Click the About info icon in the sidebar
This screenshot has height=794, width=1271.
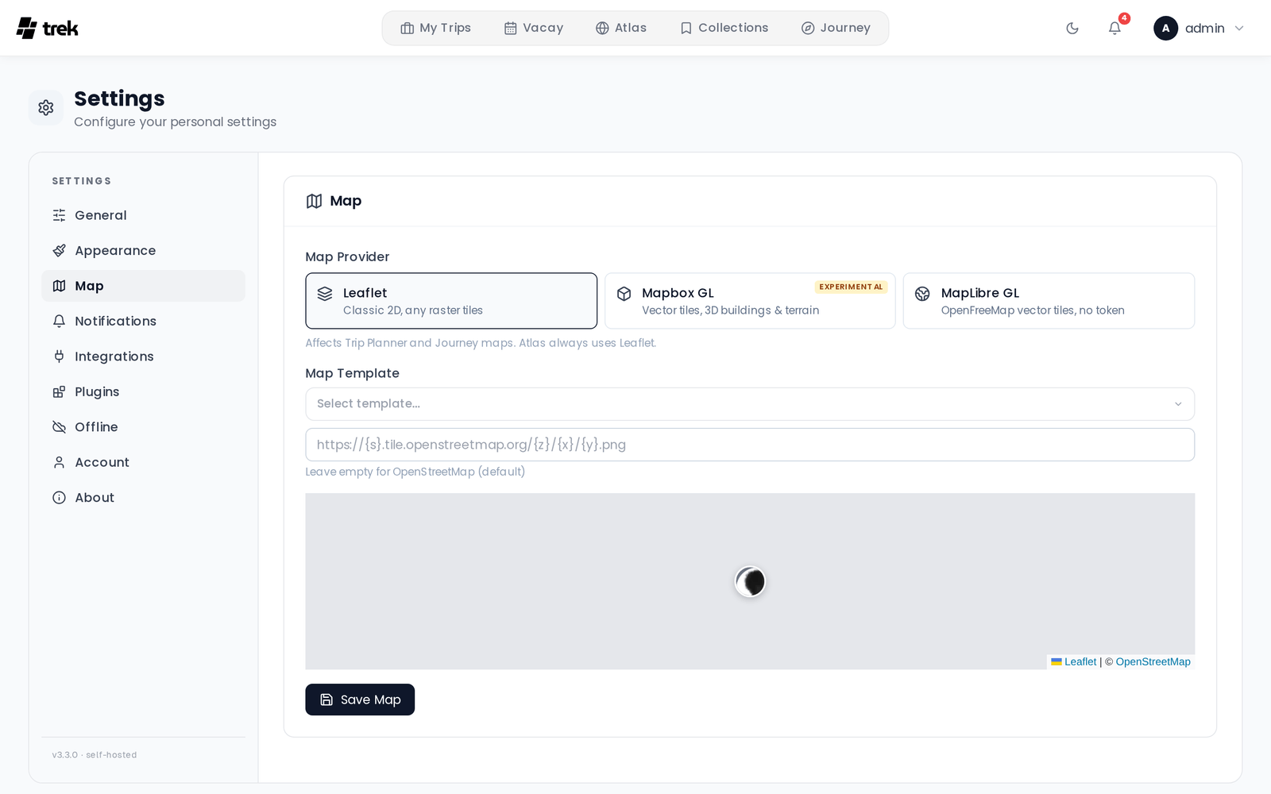(60, 498)
